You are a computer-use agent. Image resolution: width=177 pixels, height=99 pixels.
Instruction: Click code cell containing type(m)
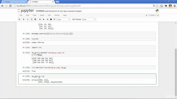click(x=93, y=39)
